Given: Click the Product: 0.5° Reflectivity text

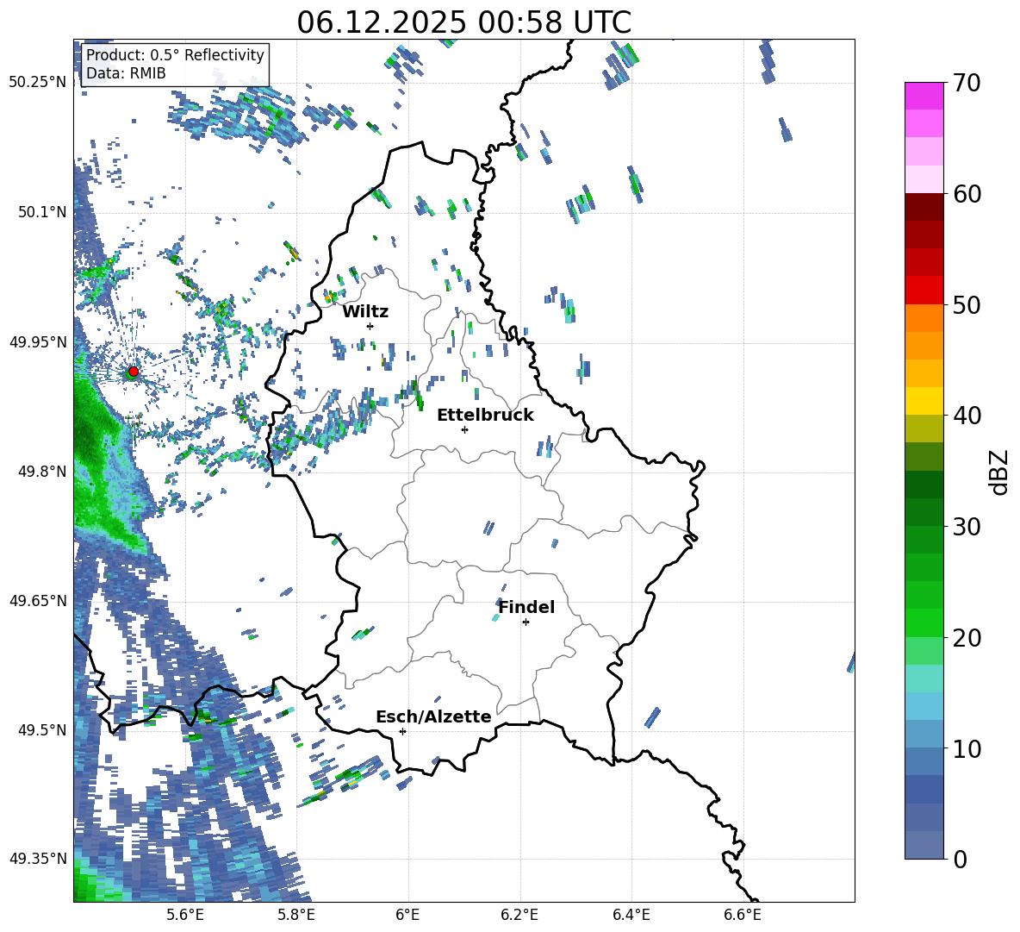Looking at the screenshot, I should click(175, 54).
